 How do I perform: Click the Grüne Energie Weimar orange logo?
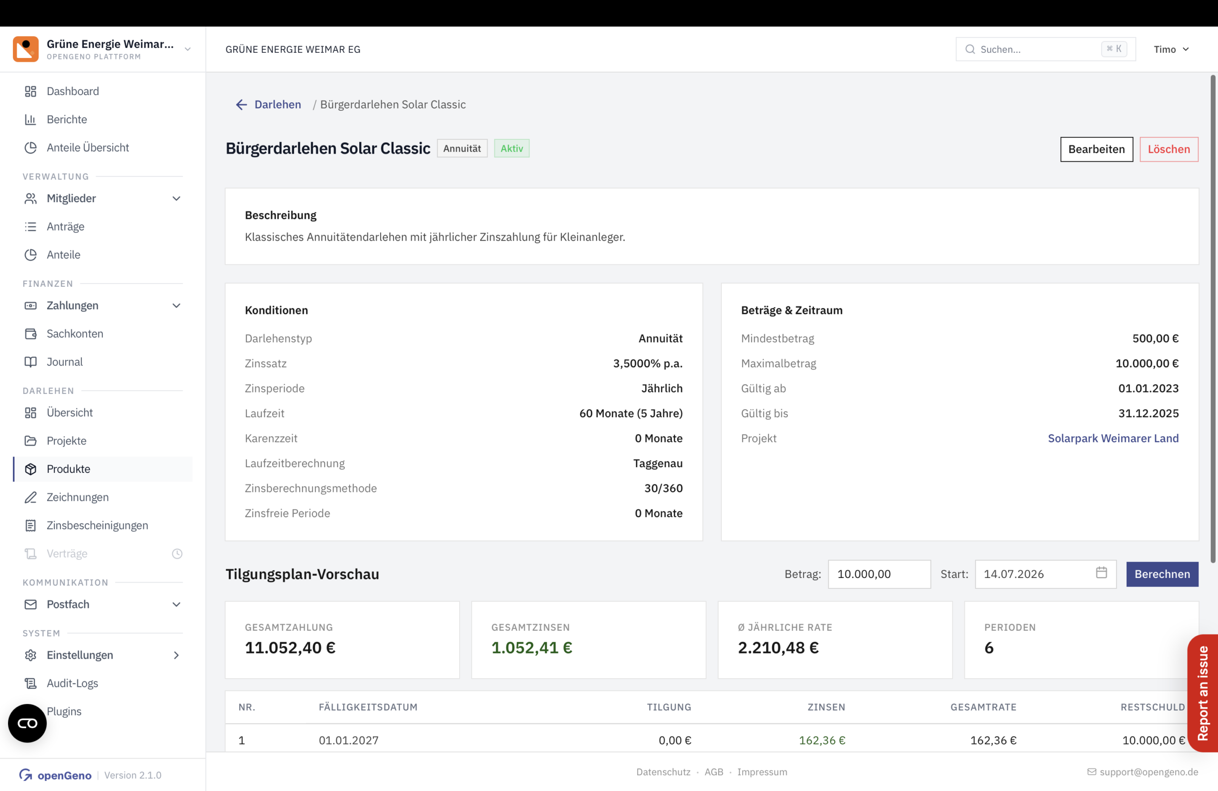(26, 49)
